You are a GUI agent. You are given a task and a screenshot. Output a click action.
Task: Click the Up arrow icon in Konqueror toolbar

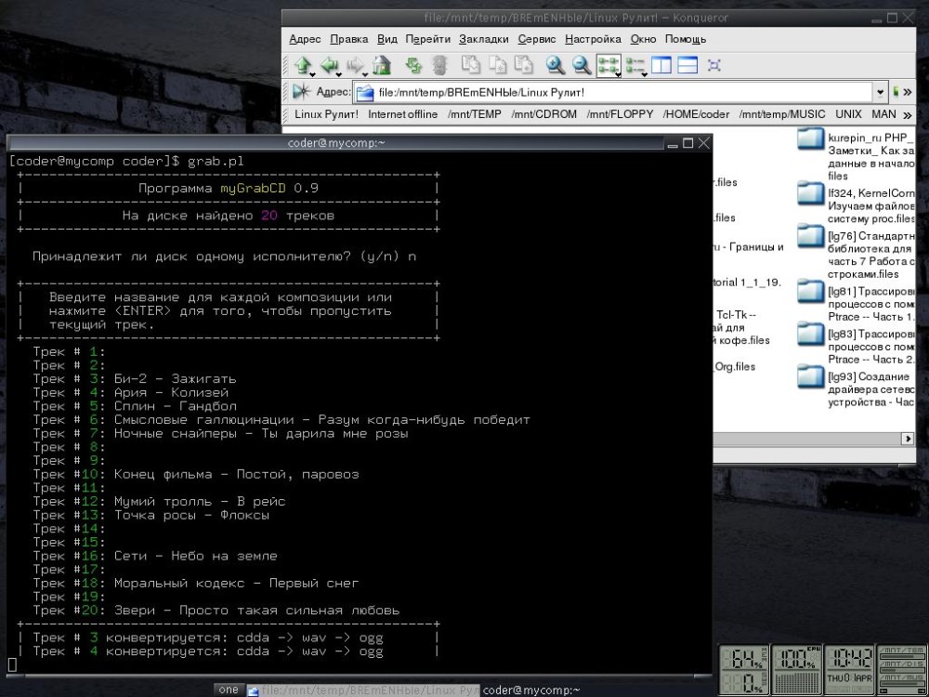click(303, 64)
